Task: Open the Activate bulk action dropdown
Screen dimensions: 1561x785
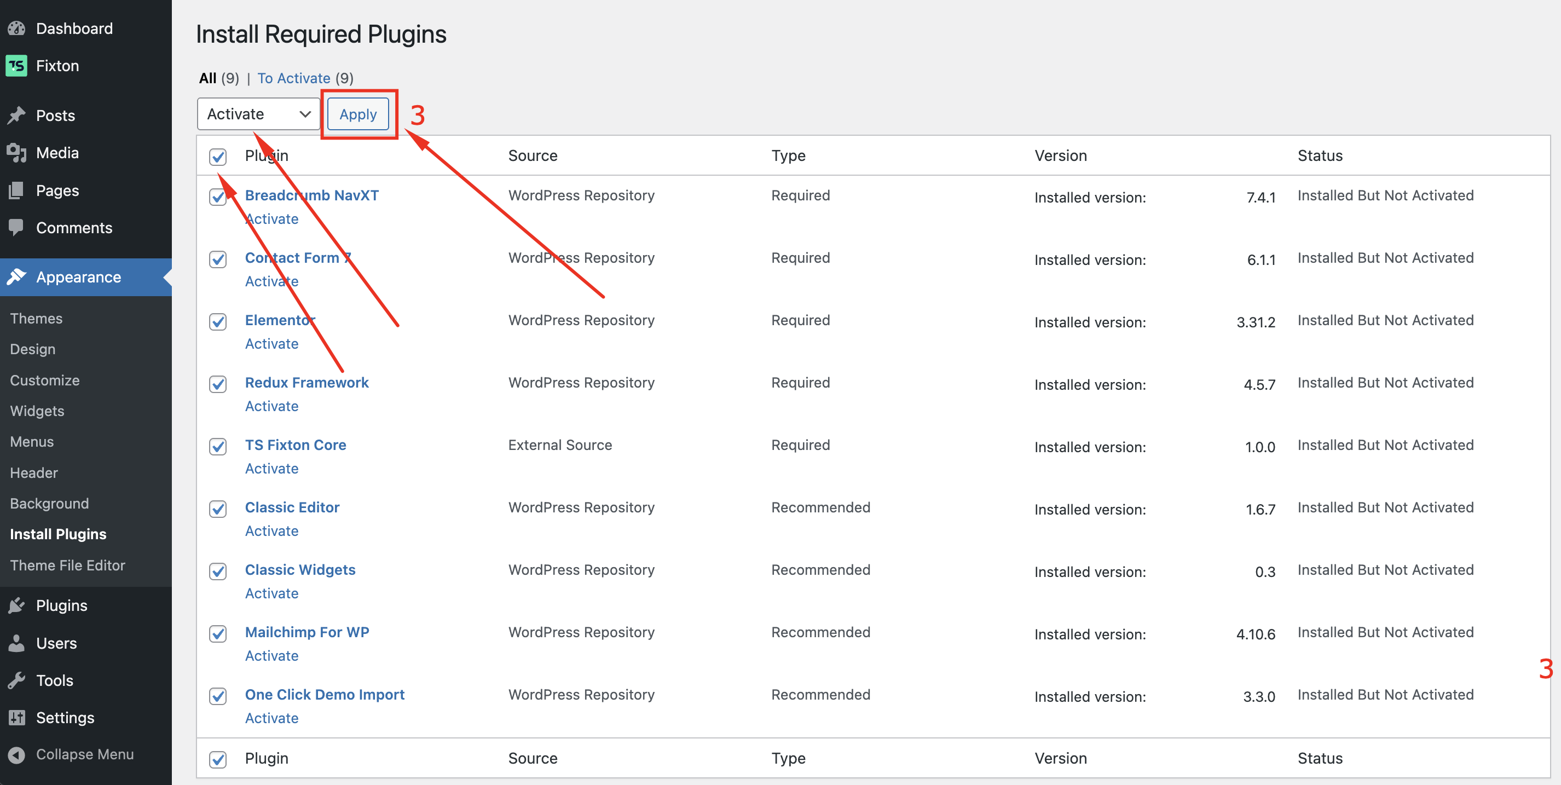Action: click(258, 114)
